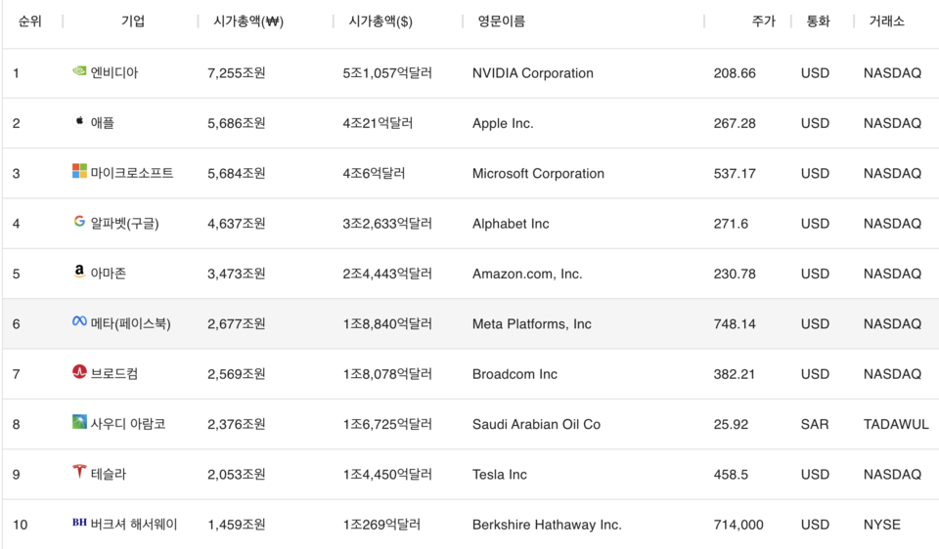Click the Microsoft four-square logo

(x=79, y=172)
